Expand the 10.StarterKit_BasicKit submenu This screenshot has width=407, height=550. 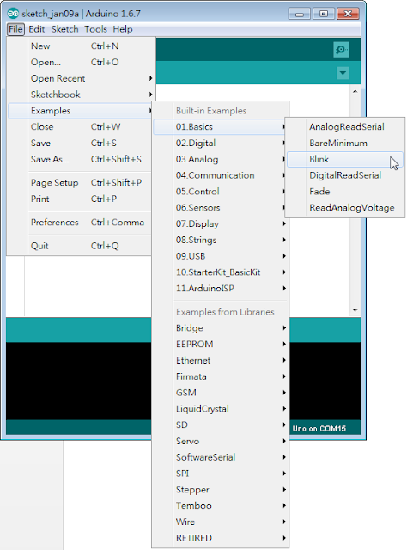coord(220,272)
